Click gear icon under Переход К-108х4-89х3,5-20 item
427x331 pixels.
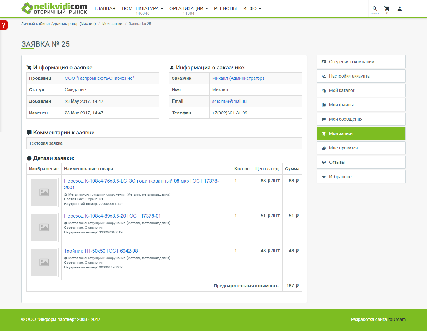coord(66,223)
